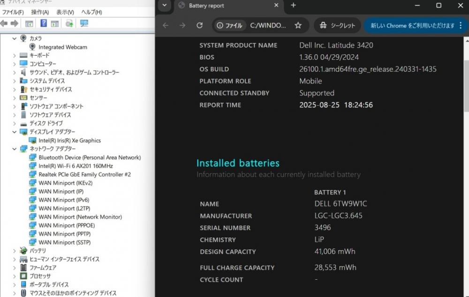Image resolution: width=469 pixels, height=297 pixels.
Task: Expand the コンピューター category
Action: point(14,64)
